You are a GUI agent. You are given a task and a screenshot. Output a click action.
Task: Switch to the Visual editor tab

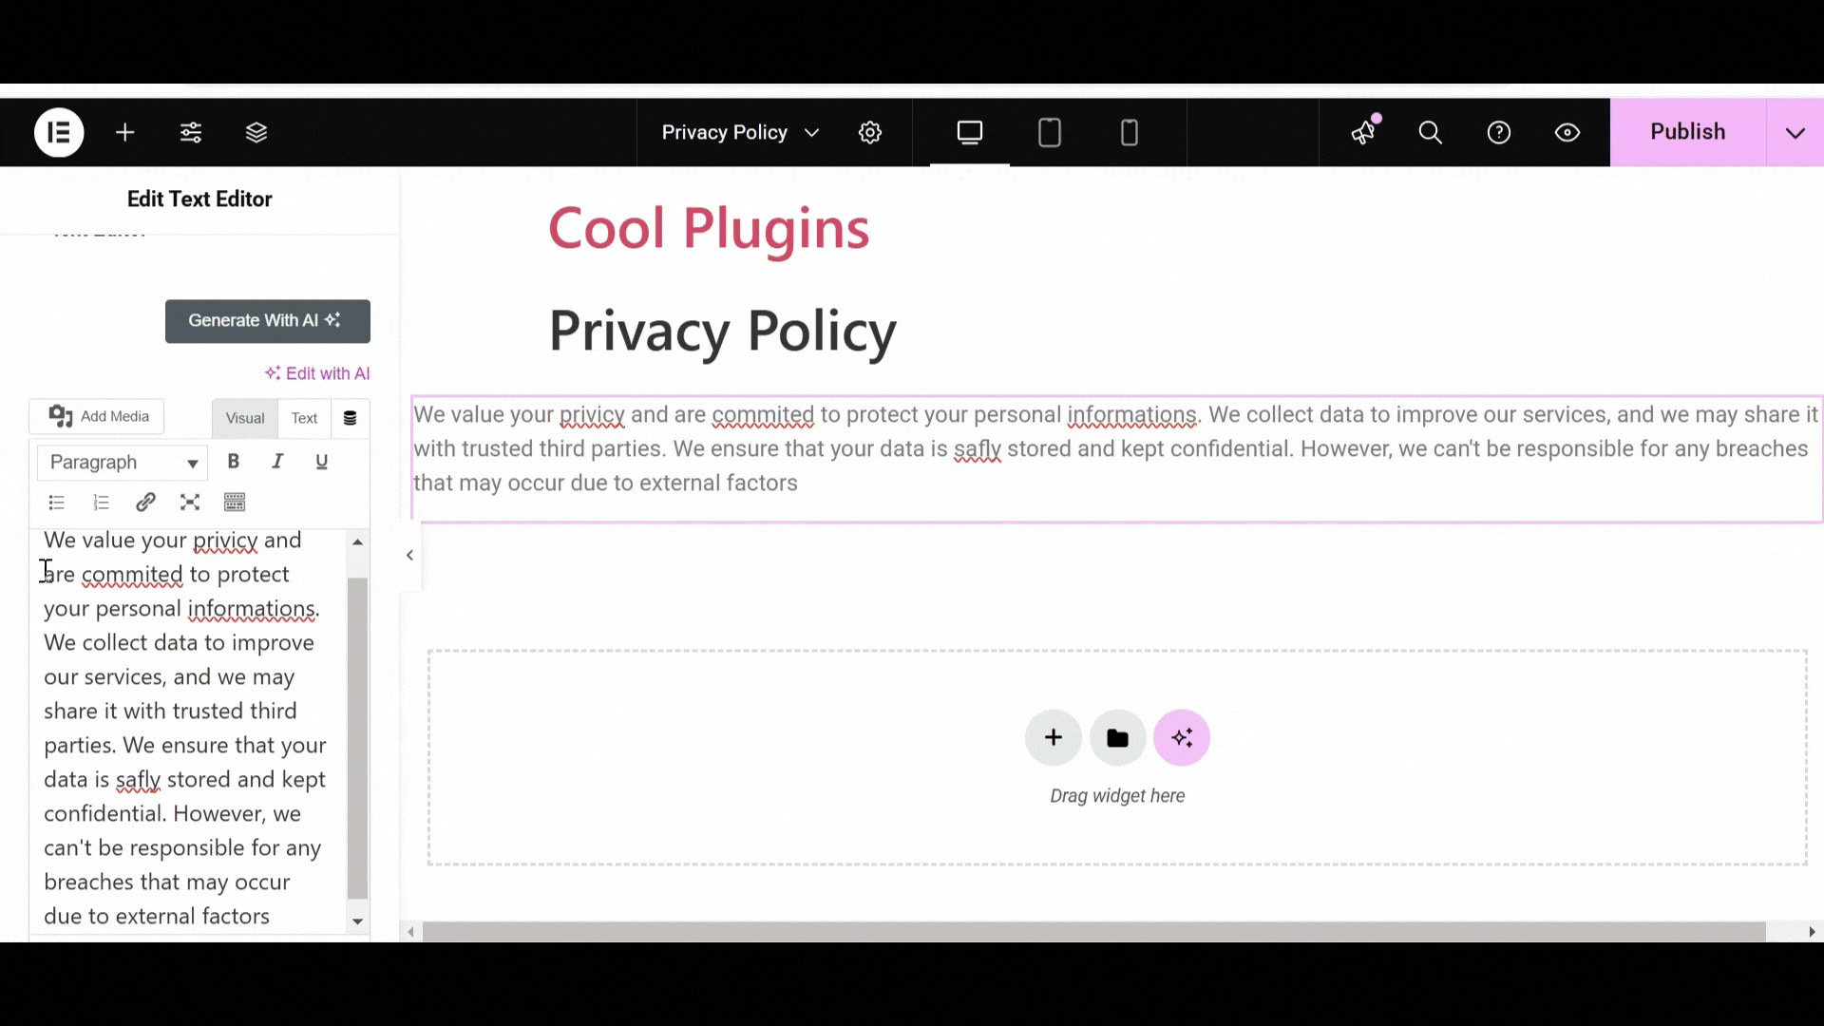(x=245, y=418)
